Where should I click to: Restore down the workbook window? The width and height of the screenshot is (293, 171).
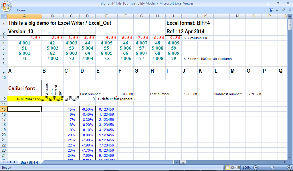pyautogui.click(x=283, y=10)
